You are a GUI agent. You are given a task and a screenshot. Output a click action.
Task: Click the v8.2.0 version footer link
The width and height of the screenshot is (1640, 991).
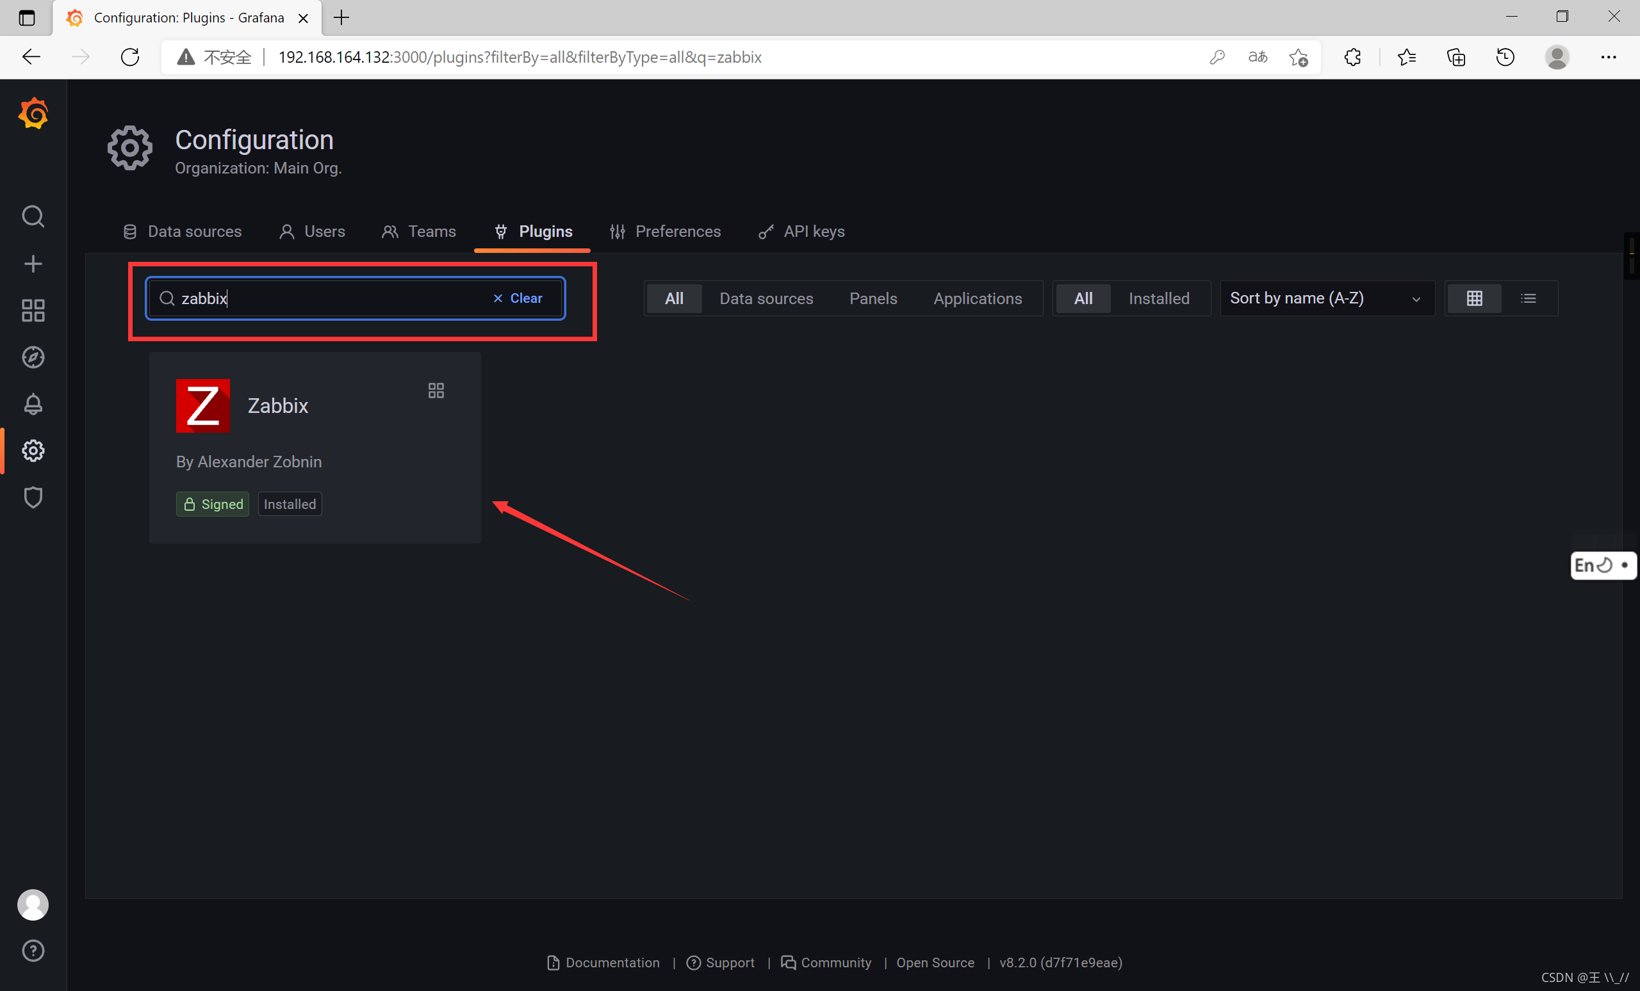coord(1061,962)
